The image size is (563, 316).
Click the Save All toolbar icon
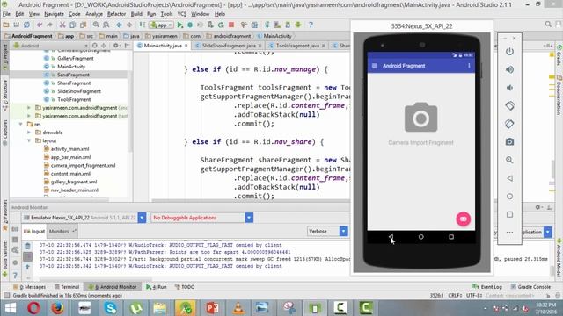coord(16,25)
